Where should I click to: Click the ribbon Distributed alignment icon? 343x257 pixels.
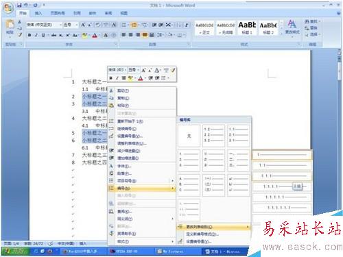tap(152, 35)
